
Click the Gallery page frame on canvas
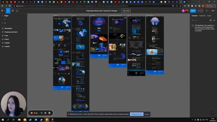click(99, 37)
